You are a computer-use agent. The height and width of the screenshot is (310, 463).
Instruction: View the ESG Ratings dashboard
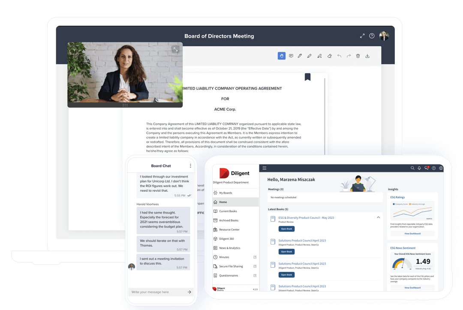[x=412, y=232]
